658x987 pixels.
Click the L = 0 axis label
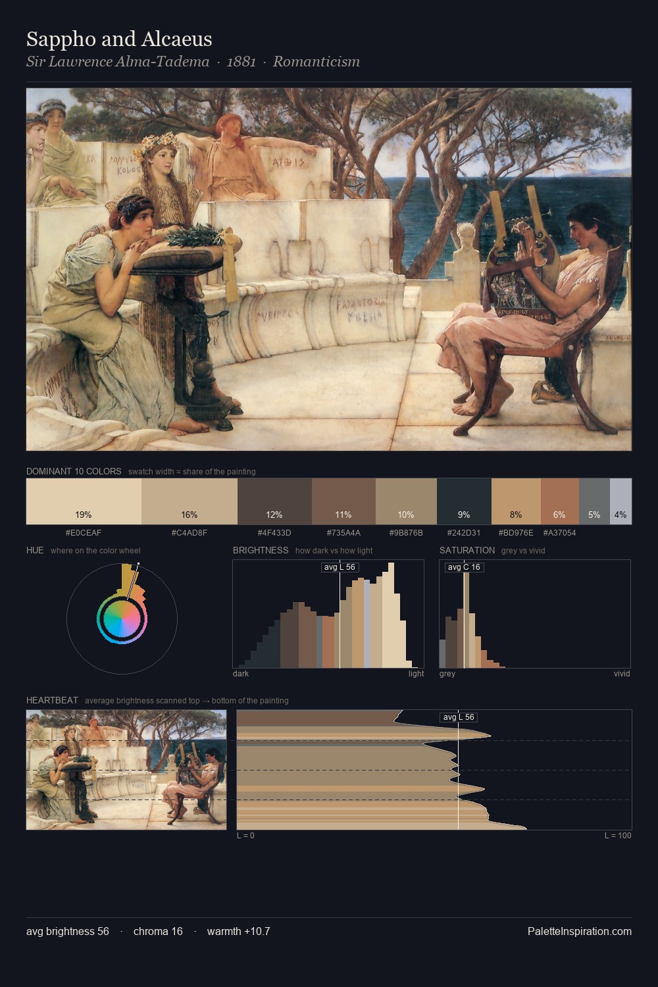(245, 836)
